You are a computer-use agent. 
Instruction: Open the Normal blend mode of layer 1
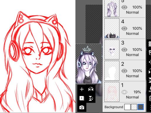[132, 97]
